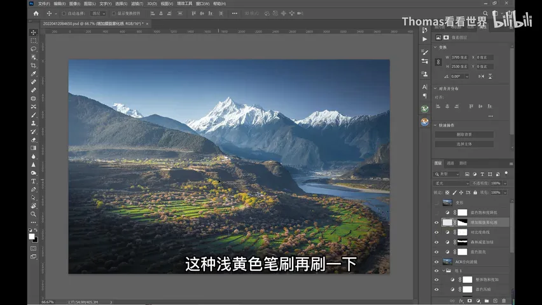Open the 窗口(W) menu
The width and height of the screenshot is (542, 305).
tap(202, 3)
